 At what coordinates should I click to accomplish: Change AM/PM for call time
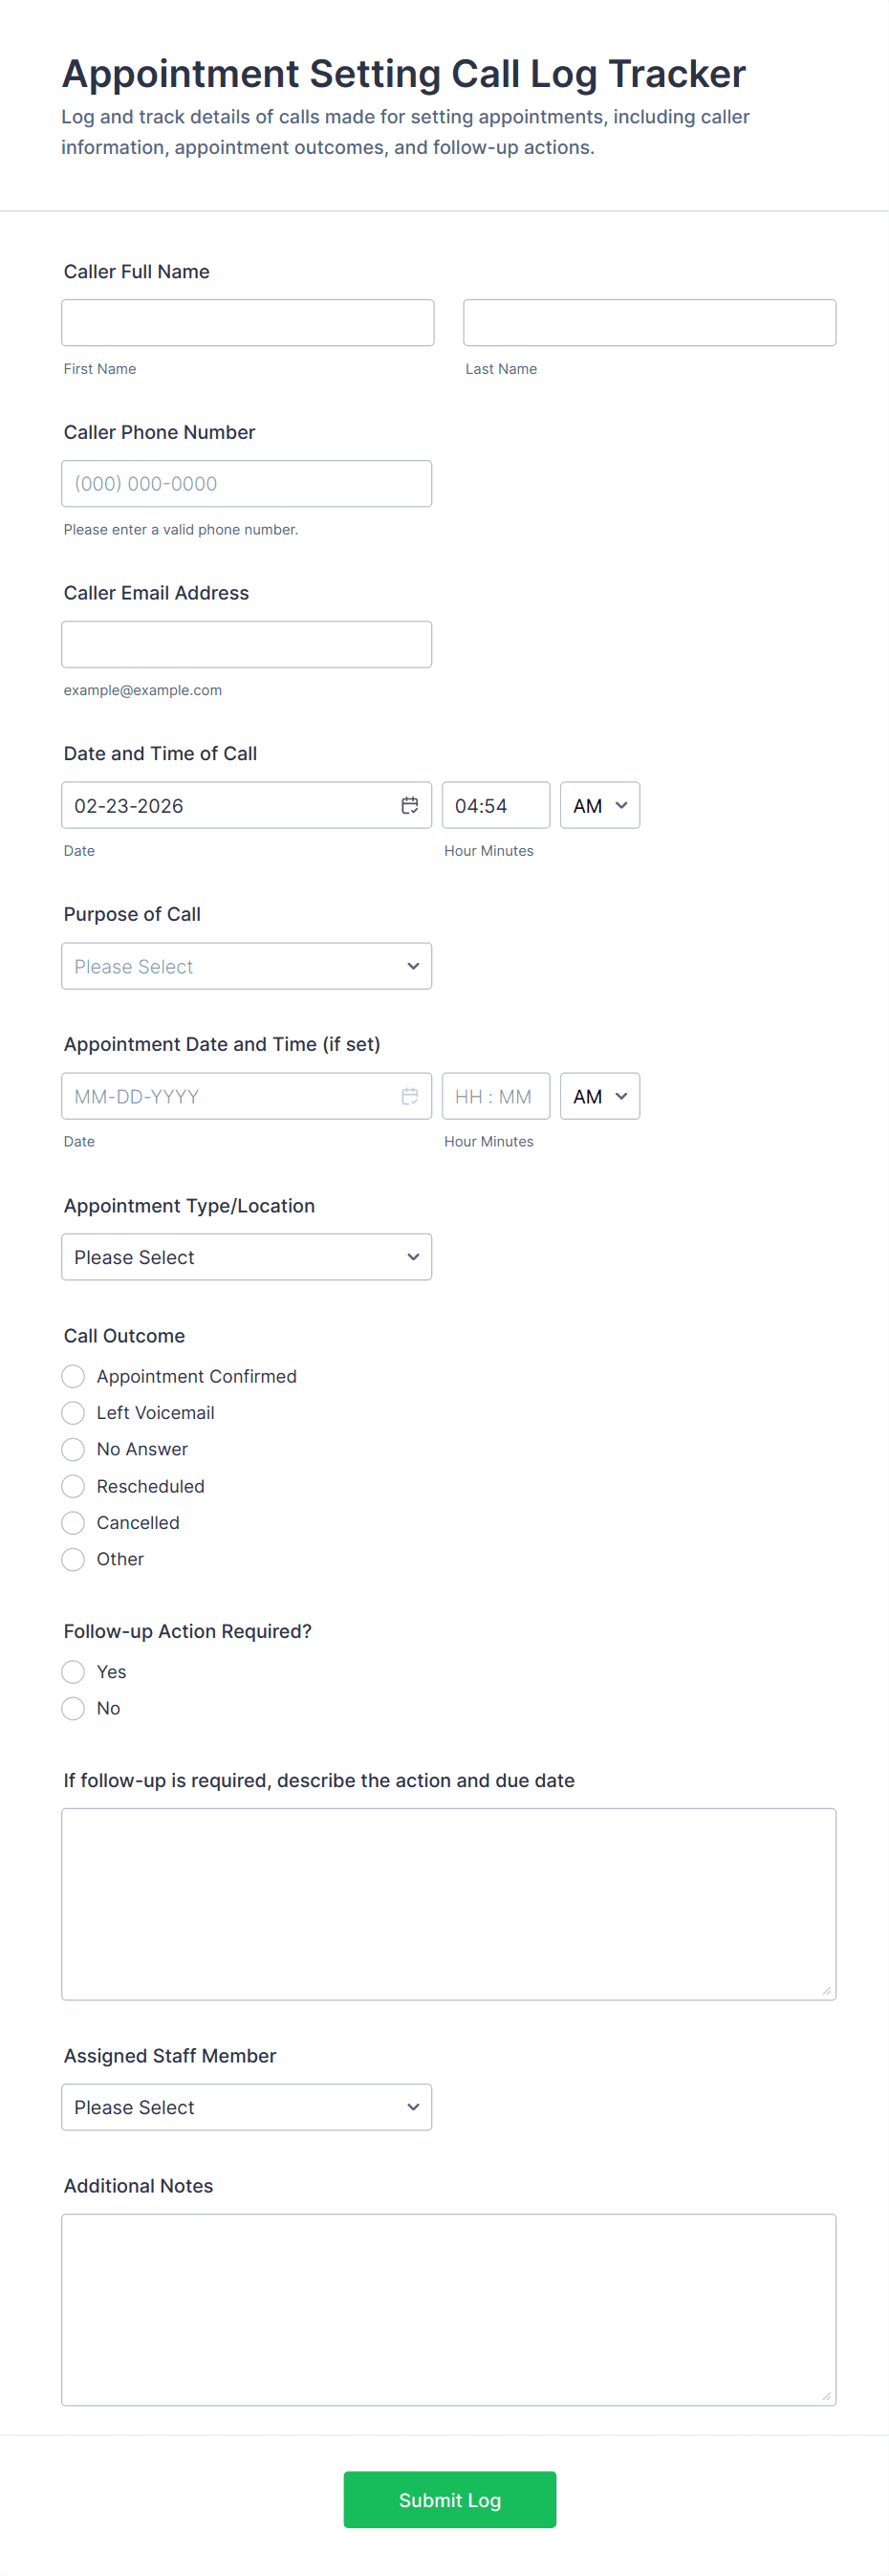[x=599, y=806]
